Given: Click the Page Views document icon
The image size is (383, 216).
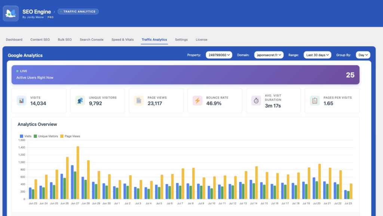Looking at the screenshot, I should [139, 100].
